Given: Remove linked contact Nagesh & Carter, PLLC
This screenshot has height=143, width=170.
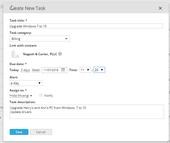Looking at the screenshot, I should tap(60, 54).
